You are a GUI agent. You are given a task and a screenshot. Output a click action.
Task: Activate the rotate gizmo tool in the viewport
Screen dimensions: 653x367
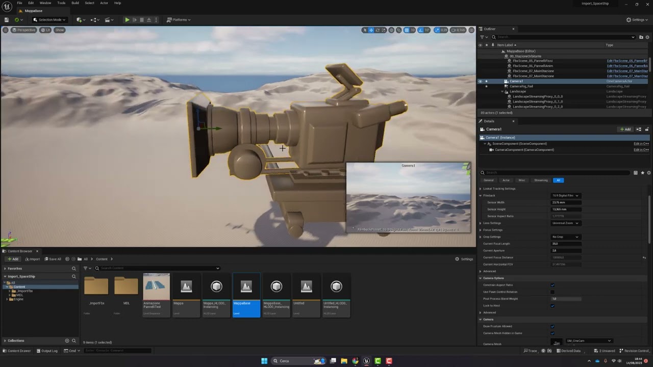click(x=378, y=30)
